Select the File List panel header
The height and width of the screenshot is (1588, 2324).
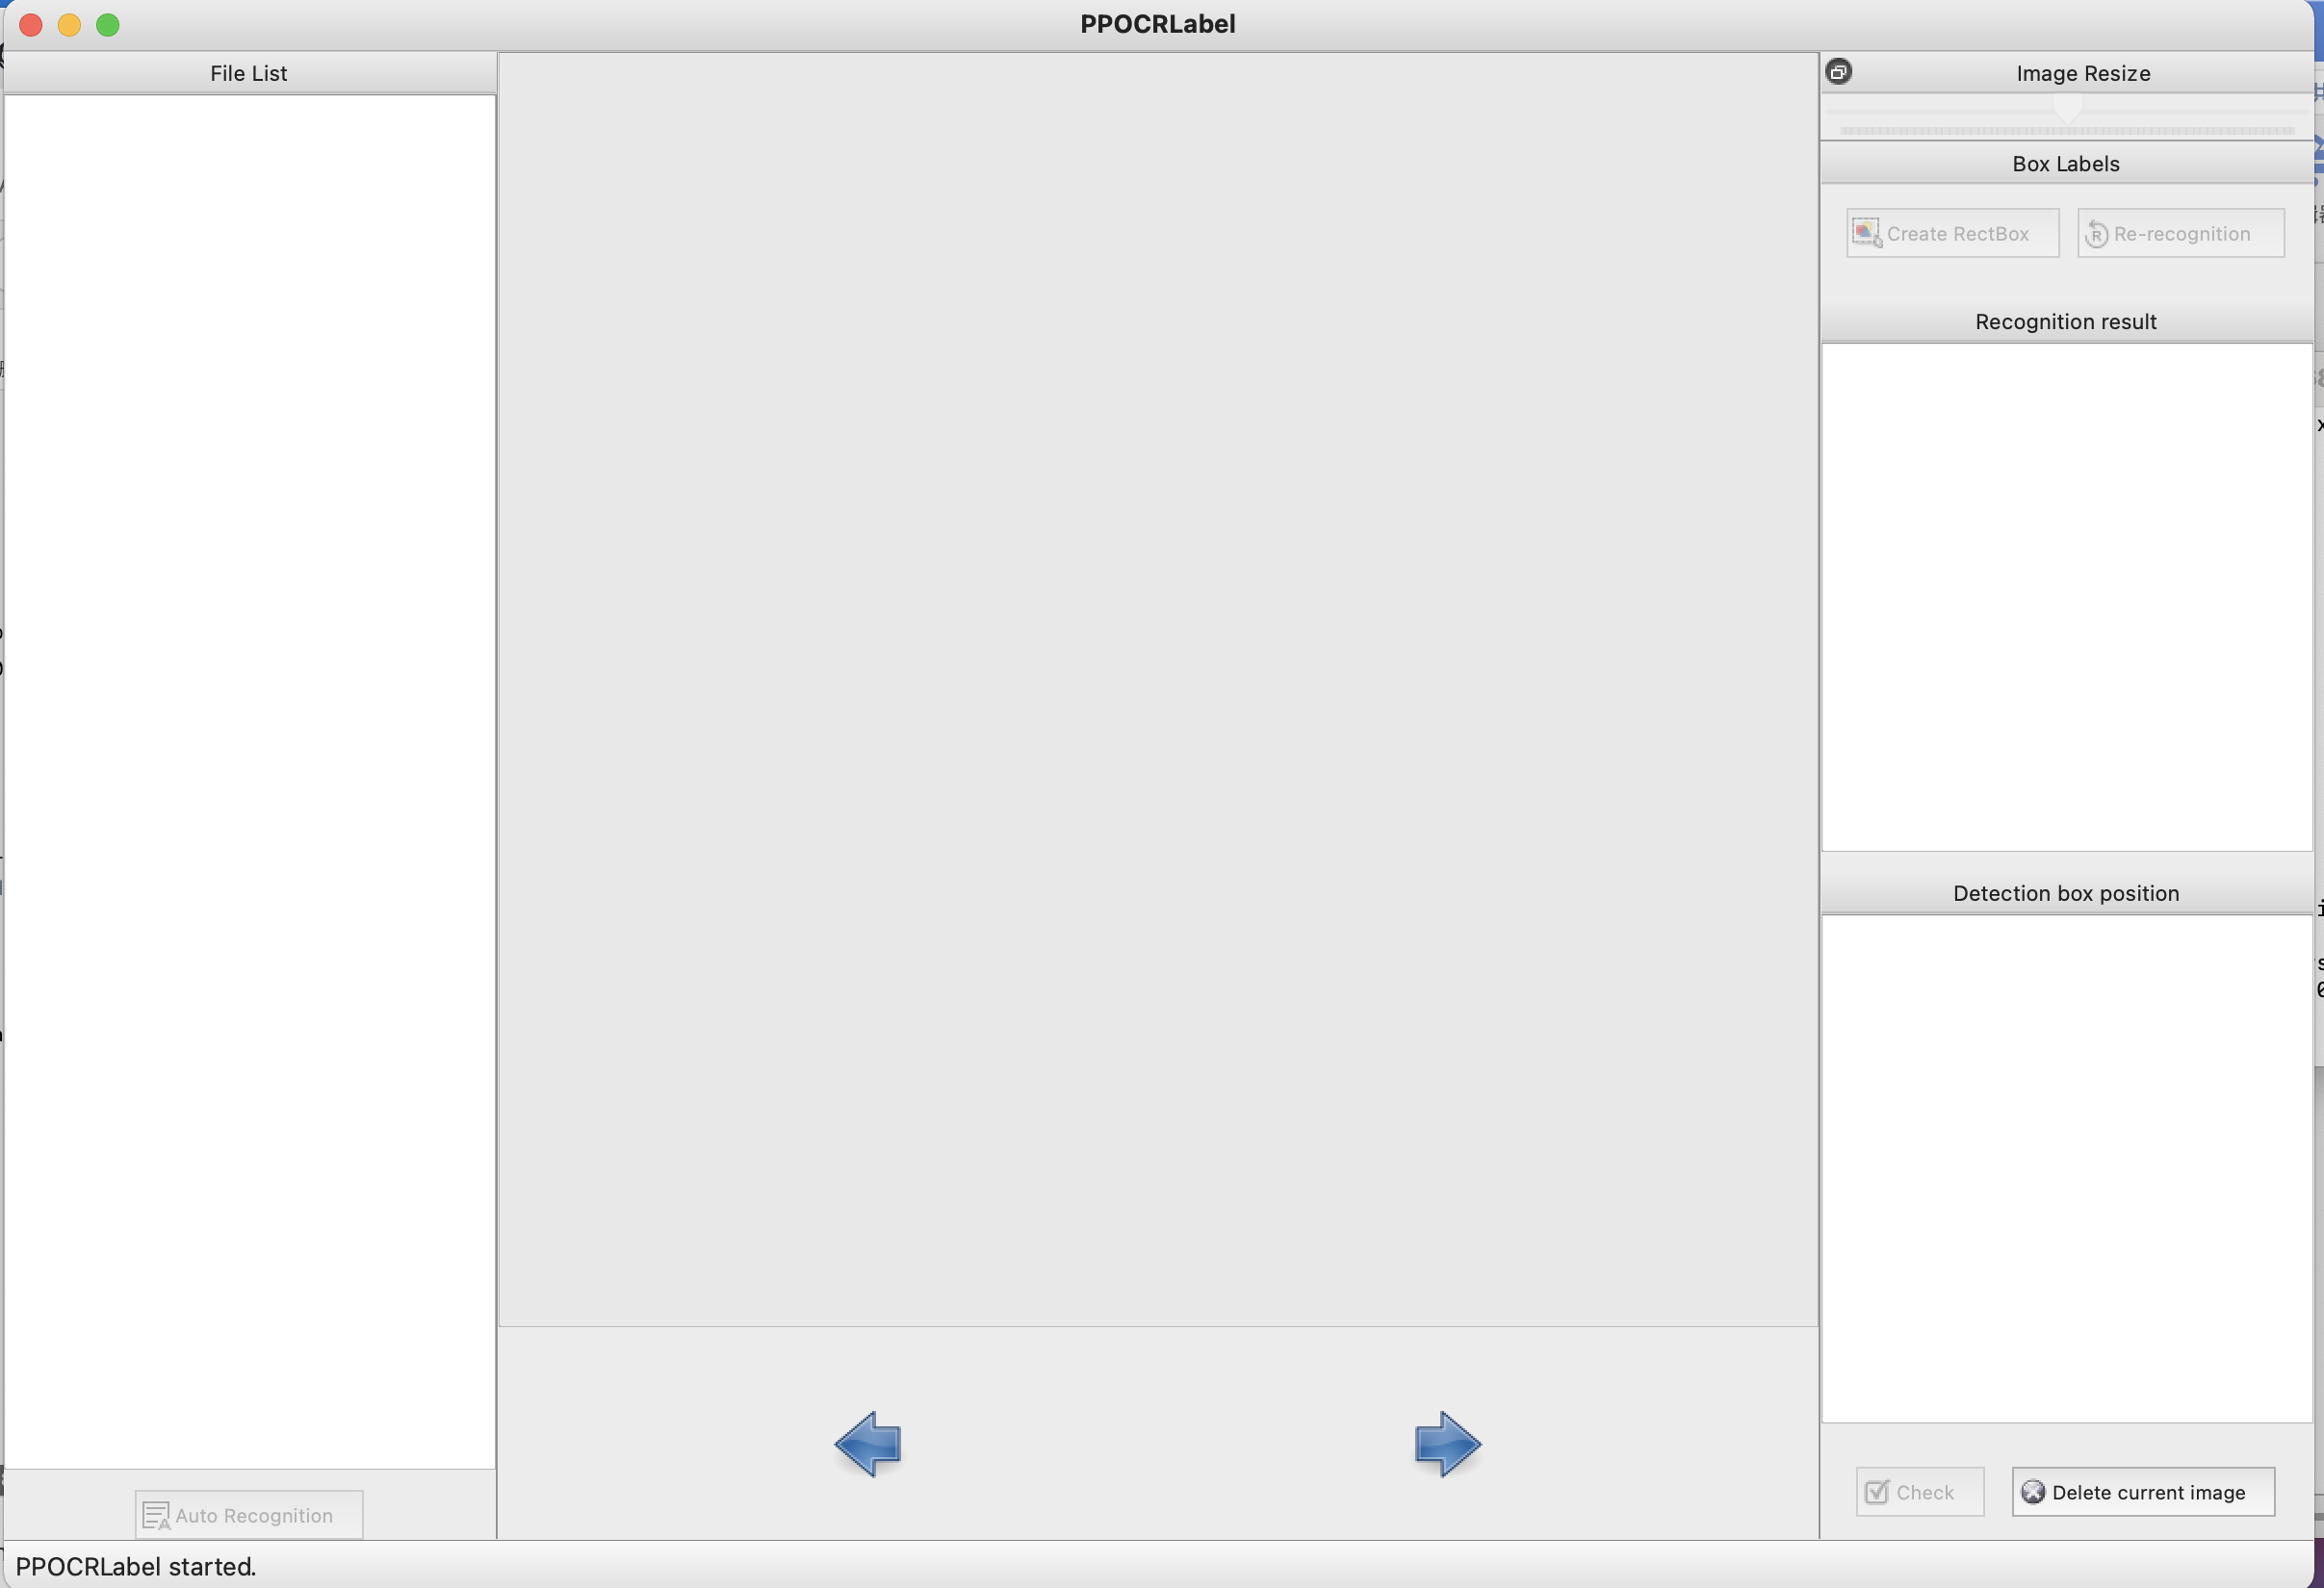pyautogui.click(x=249, y=73)
